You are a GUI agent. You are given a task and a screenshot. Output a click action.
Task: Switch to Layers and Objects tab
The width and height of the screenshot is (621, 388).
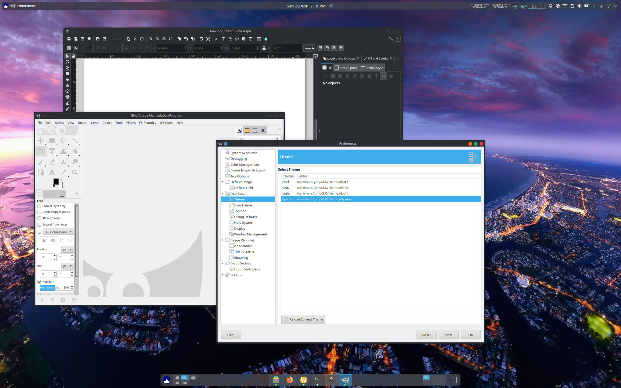coord(341,59)
